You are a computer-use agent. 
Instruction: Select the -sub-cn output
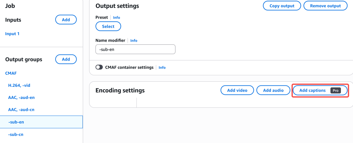pos(16,134)
